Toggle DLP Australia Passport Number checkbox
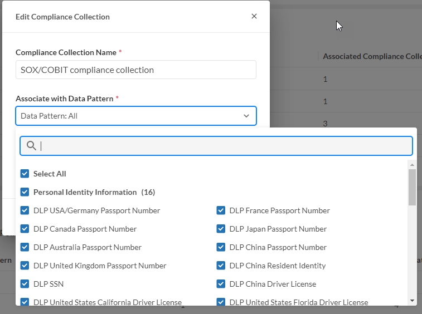This screenshot has height=314, width=422. click(25, 247)
